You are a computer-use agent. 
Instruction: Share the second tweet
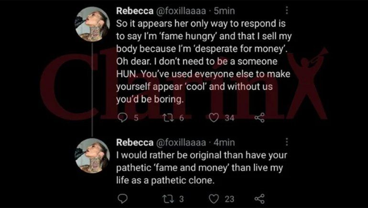[x=260, y=198]
